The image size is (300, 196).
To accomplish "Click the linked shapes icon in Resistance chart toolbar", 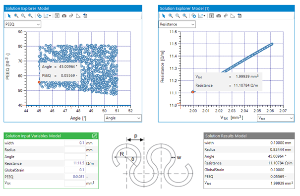I will (x=226, y=16).
